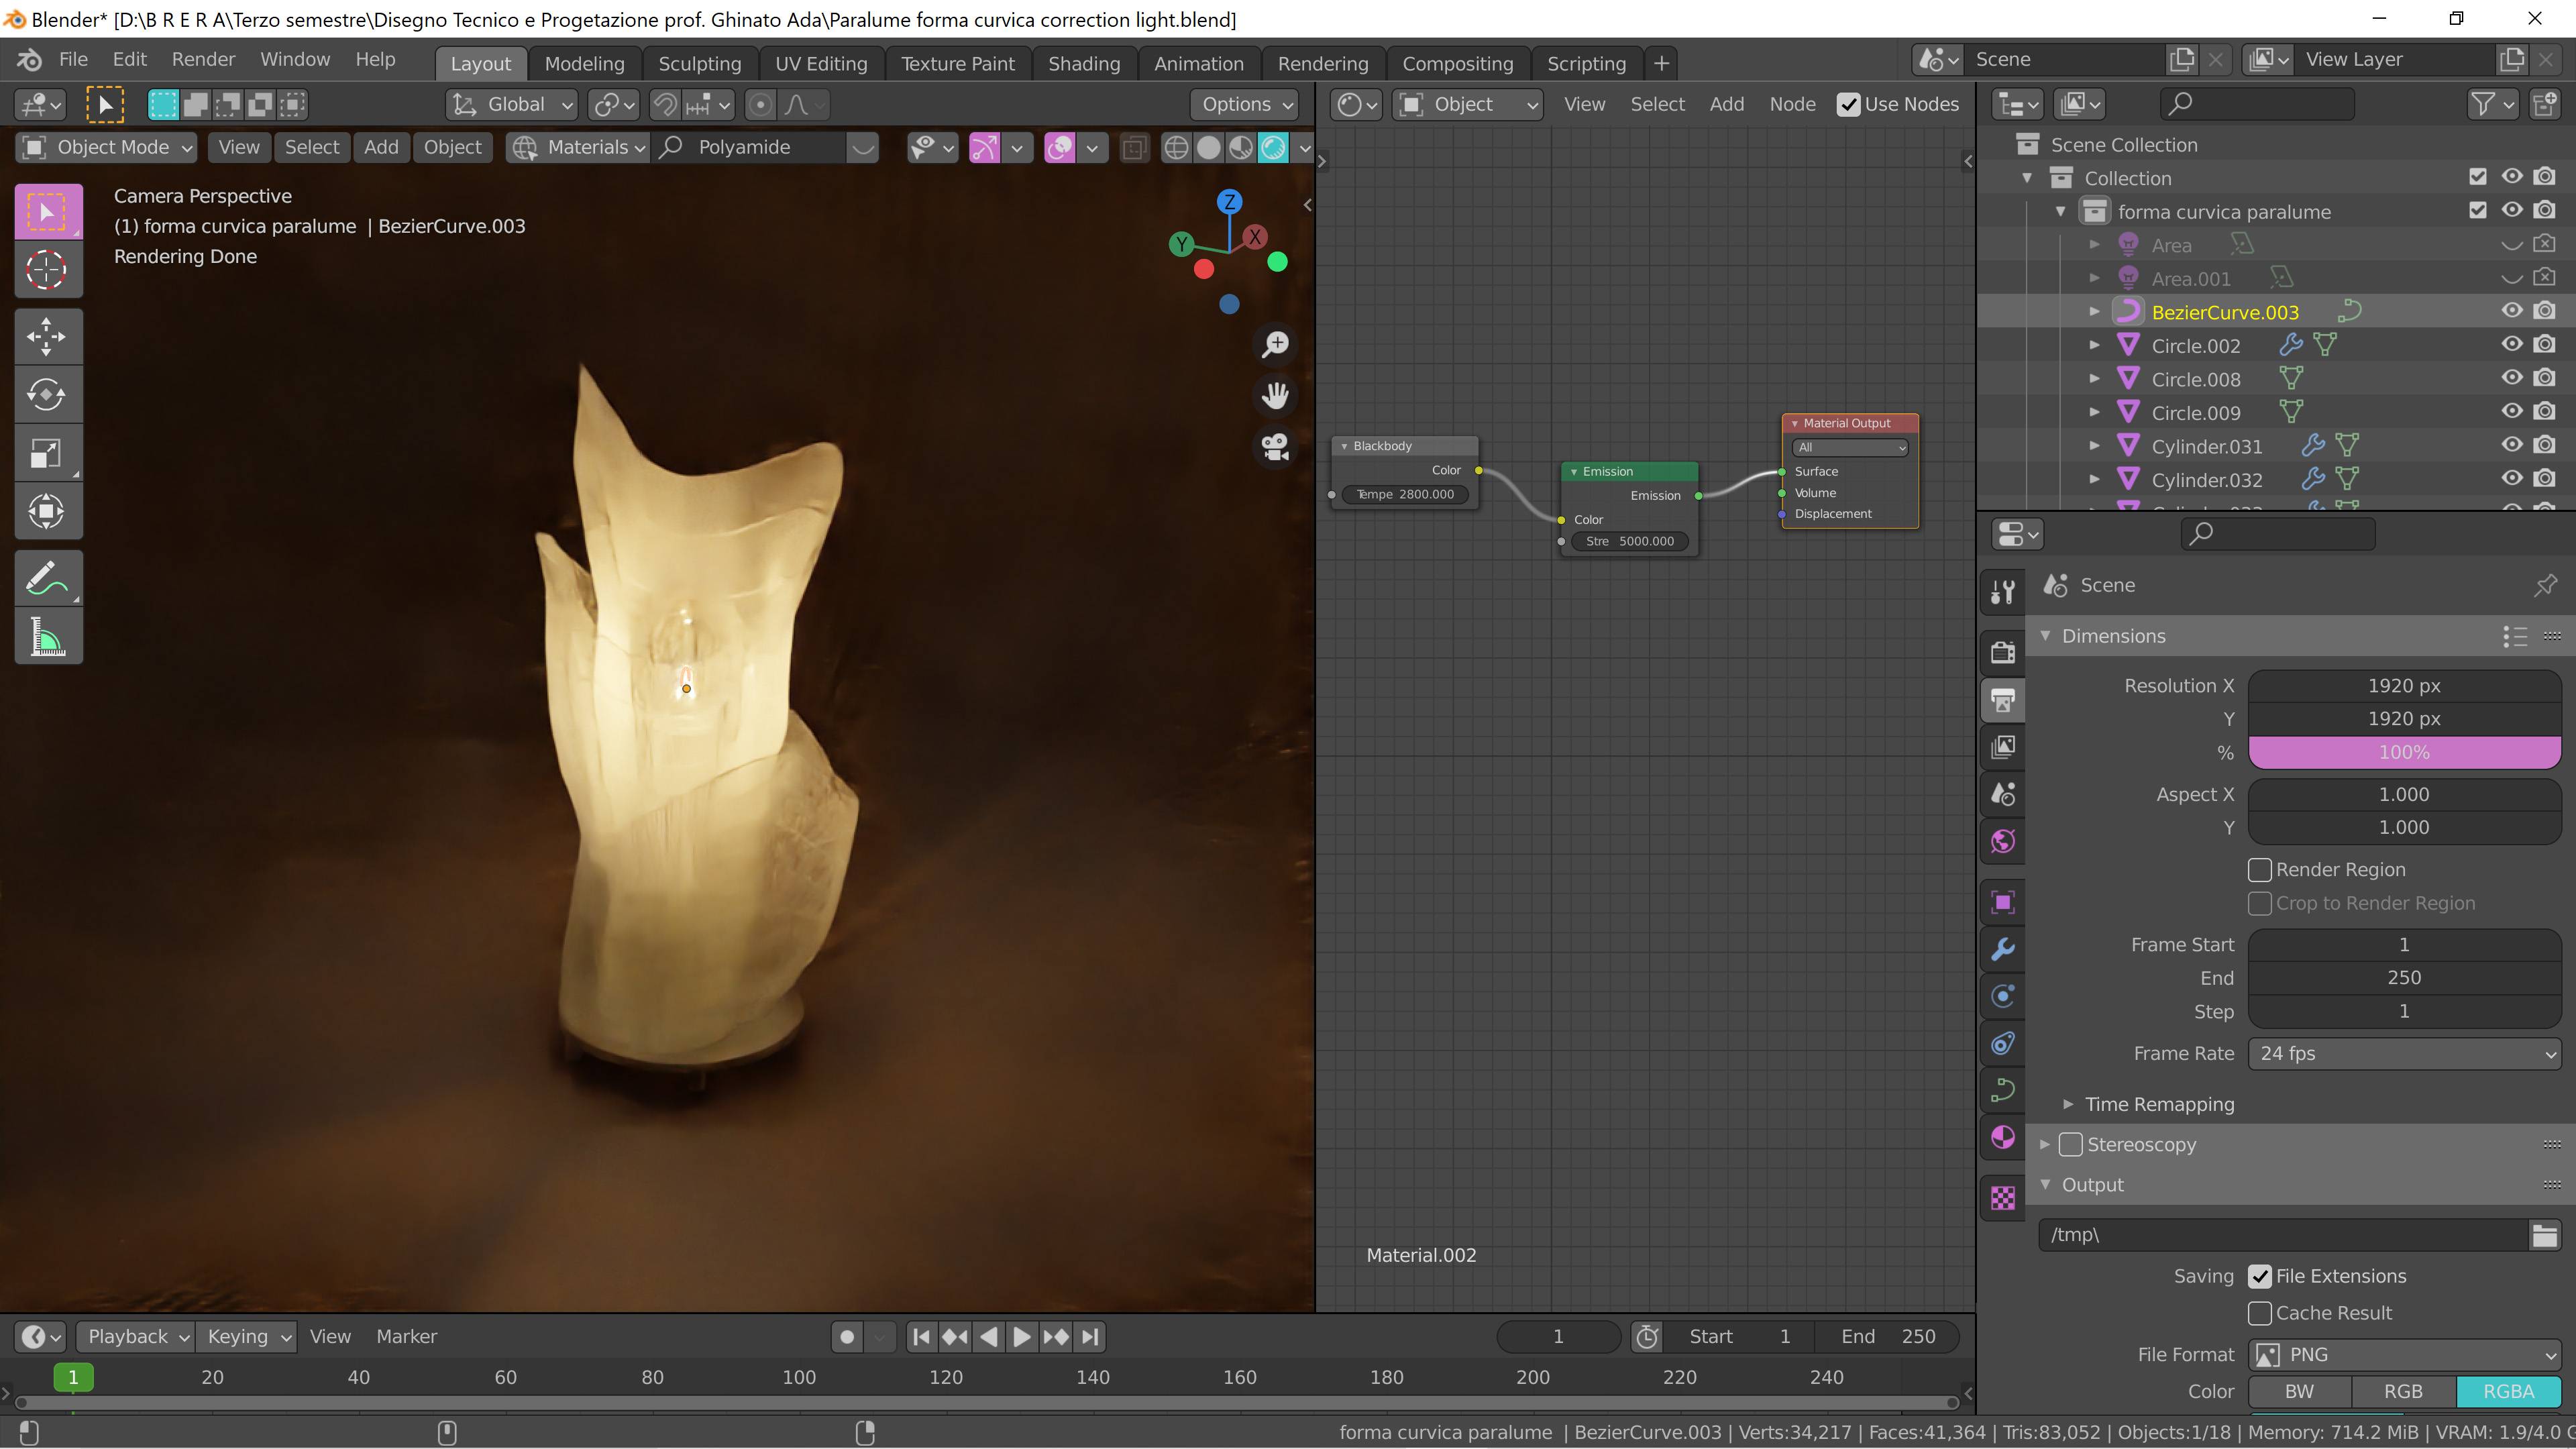
Task: Hide BezierCurve.003 with its eye icon
Action: (2511, 311)
